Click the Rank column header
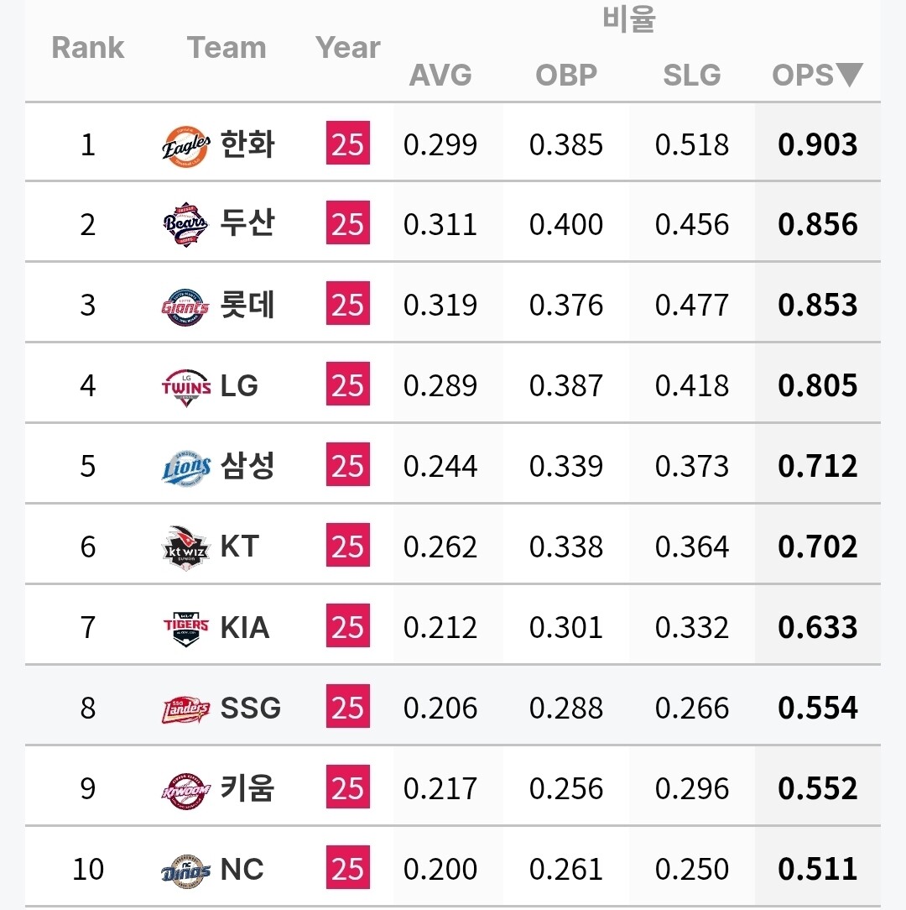Screen dimensions: 906x910 tap(88, 48)
